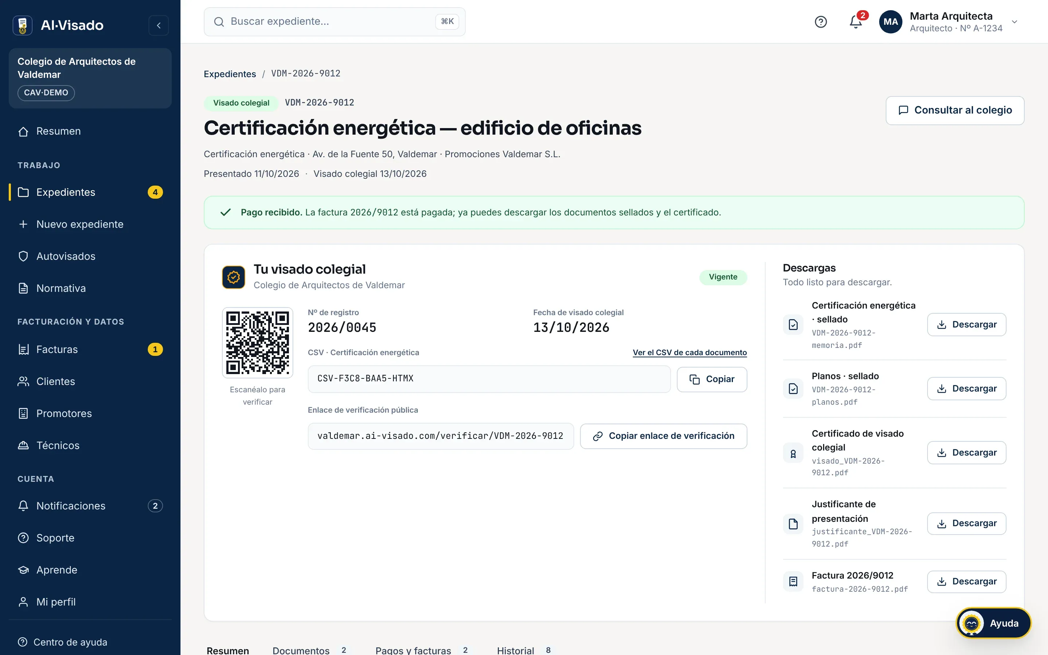The height and width of the screenshot is (655, 1048).
Task: Open Centro de ayuda link
Action: tap(62, 642)
